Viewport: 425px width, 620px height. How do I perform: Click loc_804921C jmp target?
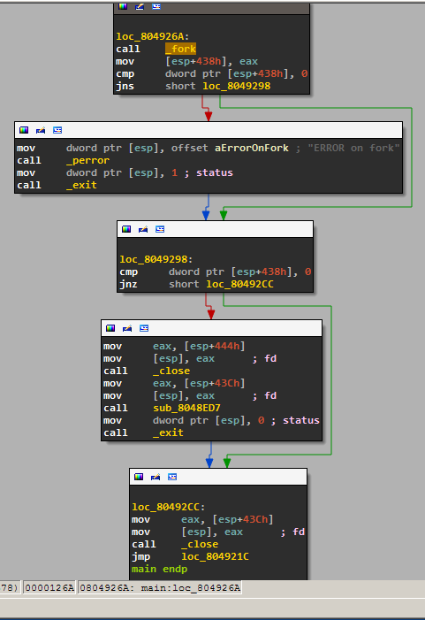216,556
